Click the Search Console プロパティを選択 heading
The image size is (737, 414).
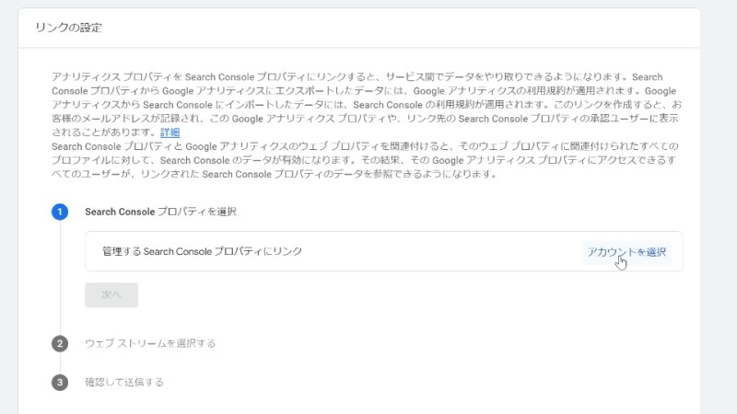coord(160,212)
